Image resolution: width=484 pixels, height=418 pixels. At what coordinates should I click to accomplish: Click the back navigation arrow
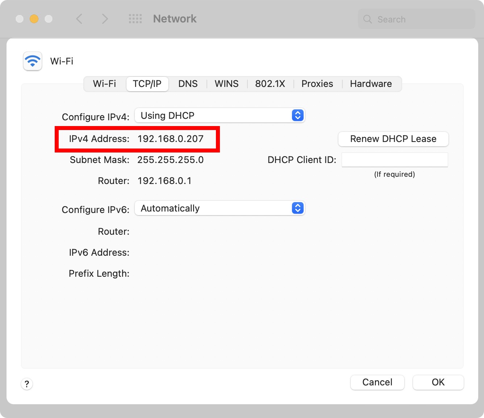point(79,19)
